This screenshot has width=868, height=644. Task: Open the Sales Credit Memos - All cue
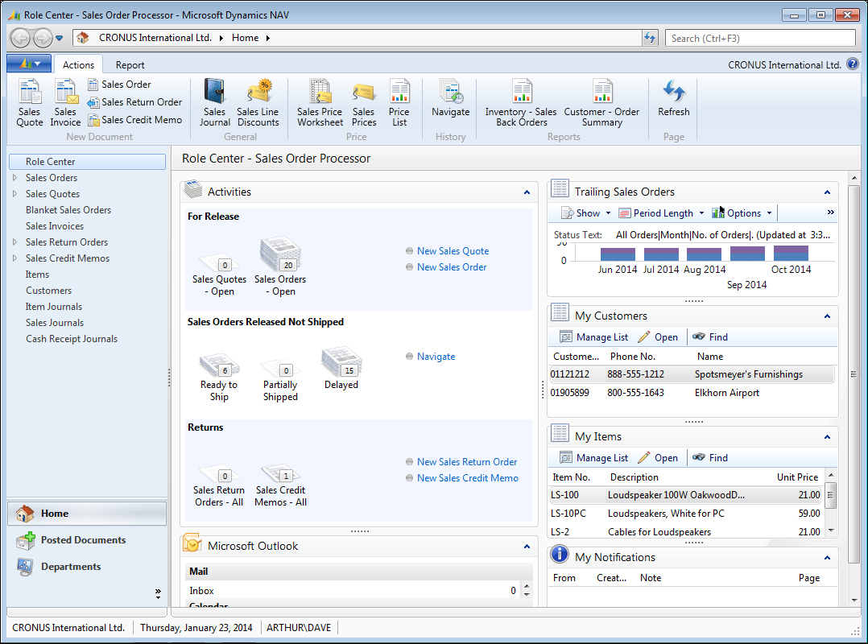pos(281,485)
